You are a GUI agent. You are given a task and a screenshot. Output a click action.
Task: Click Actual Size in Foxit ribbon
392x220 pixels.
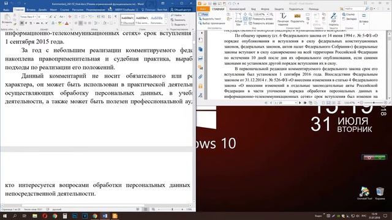pyautogui.click(x=238, y=20)
